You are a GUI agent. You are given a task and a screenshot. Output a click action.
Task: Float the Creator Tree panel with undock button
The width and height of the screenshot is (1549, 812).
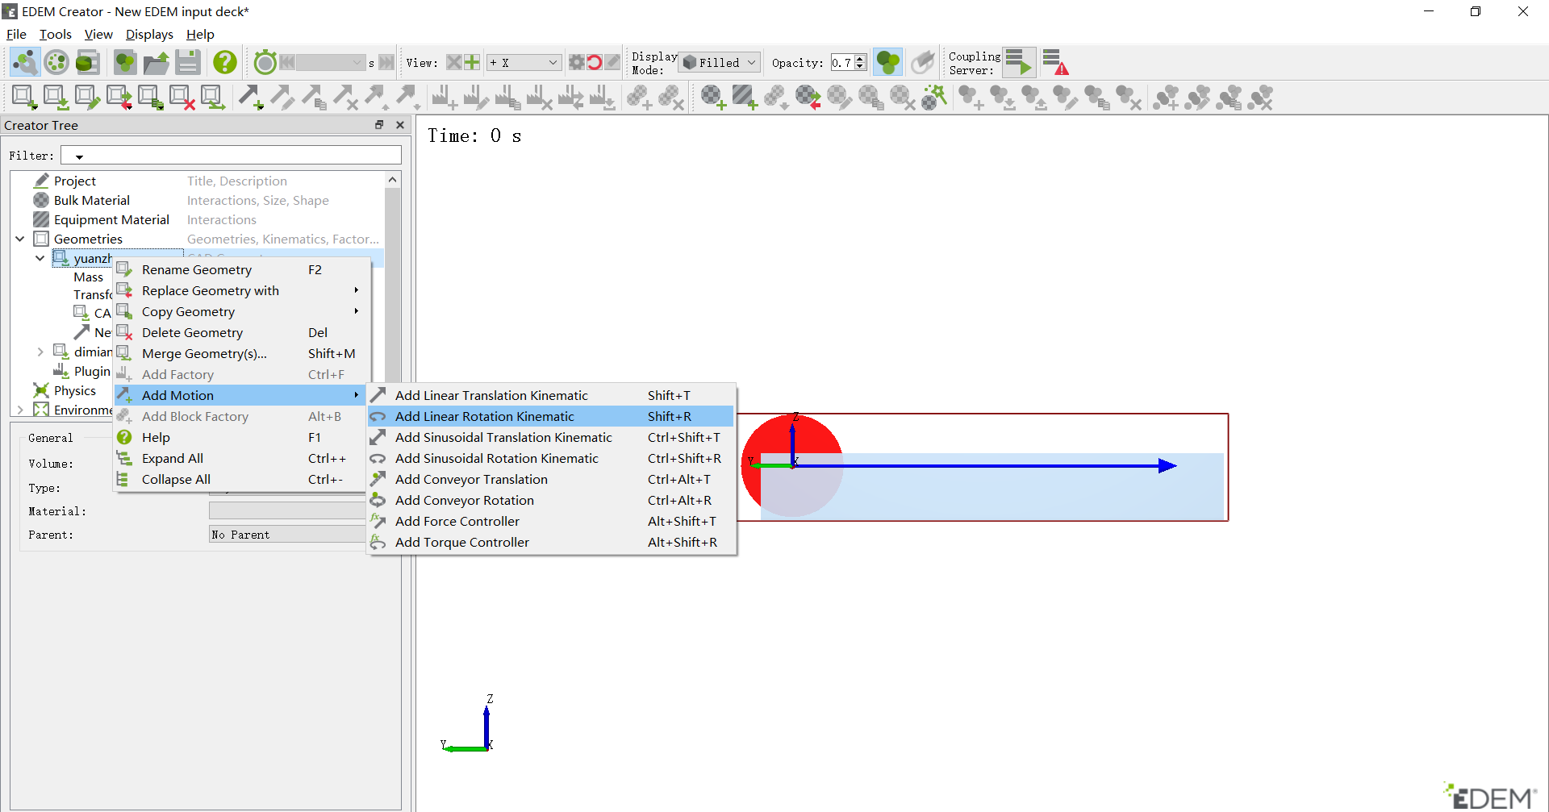[x=379, y=125]
